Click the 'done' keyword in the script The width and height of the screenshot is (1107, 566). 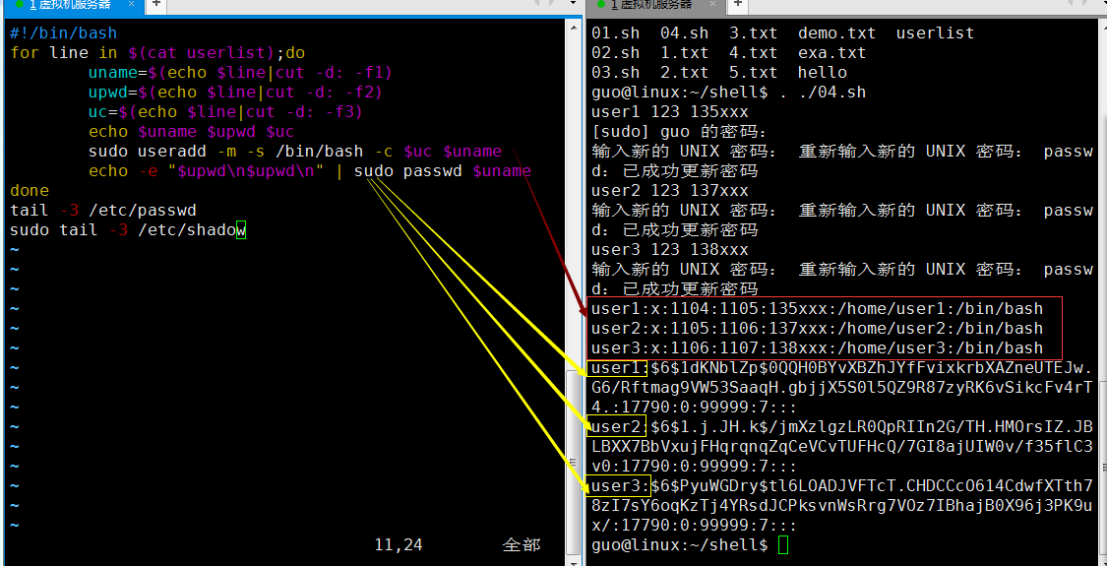pyautogui.click(x=30, y=191)
